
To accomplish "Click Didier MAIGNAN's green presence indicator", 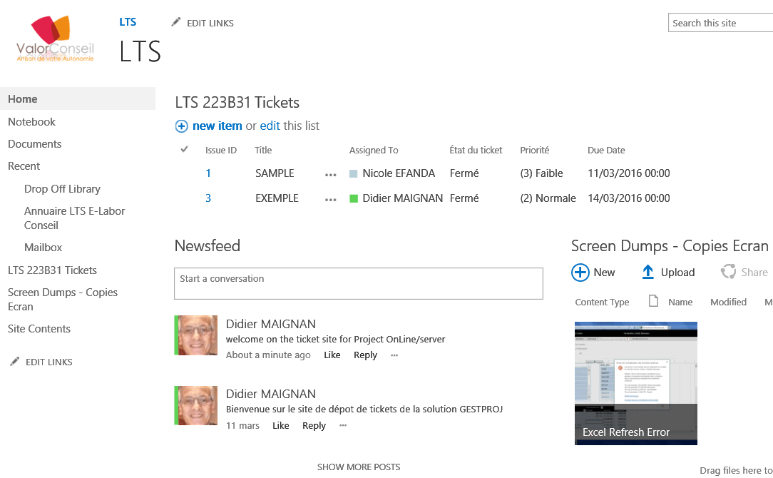I will tap(352, 198).
